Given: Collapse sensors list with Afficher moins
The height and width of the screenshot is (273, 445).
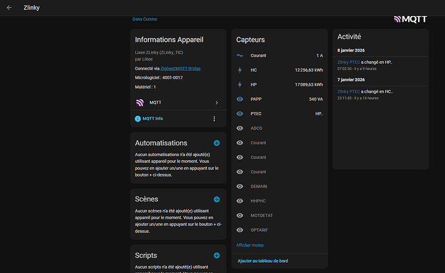Looking at the screenshot, I should tap(250, 245).
